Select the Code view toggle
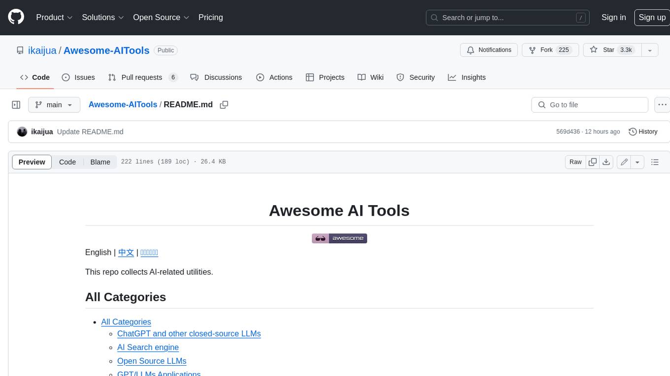The height and width of the screenshot is (376, 670). point(67,162)
